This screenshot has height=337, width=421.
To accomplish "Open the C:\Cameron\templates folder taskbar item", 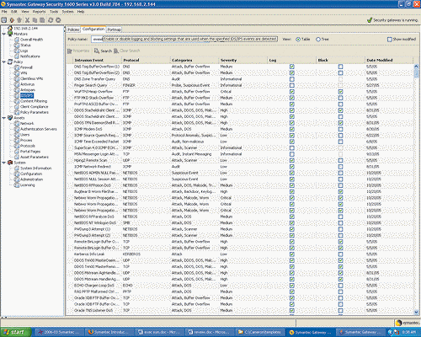I will [259, 332].
